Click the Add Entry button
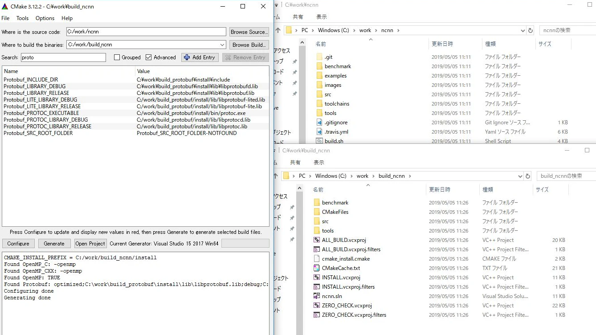 tap(200, 57)
